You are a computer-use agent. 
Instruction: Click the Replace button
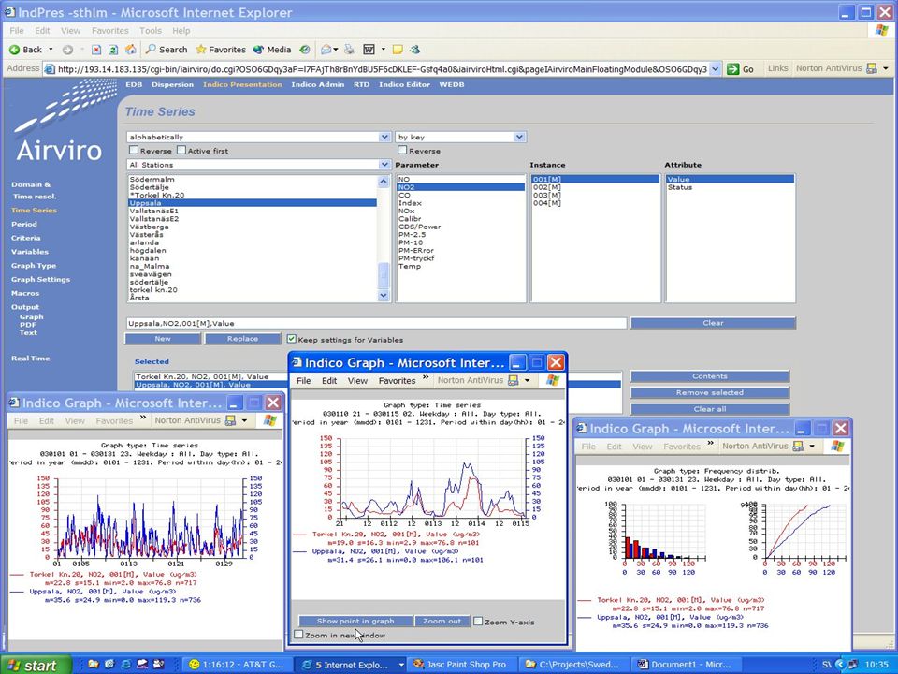coord(243,339)
